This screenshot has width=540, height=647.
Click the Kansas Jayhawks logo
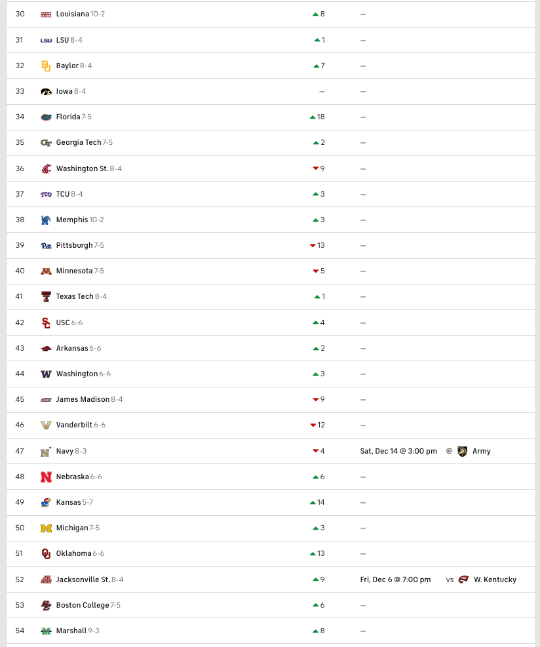pyautogui.click(x=46, y=502)
